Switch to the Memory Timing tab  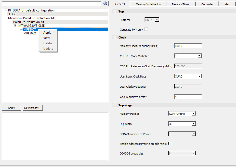click(181, 4)
